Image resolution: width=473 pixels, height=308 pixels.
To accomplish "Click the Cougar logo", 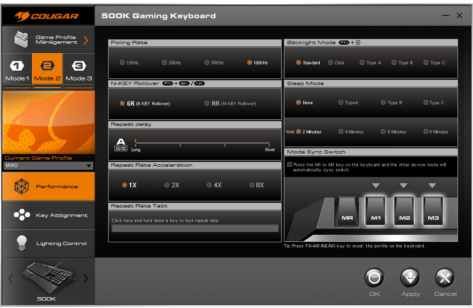I will click(x=47, y=16).
